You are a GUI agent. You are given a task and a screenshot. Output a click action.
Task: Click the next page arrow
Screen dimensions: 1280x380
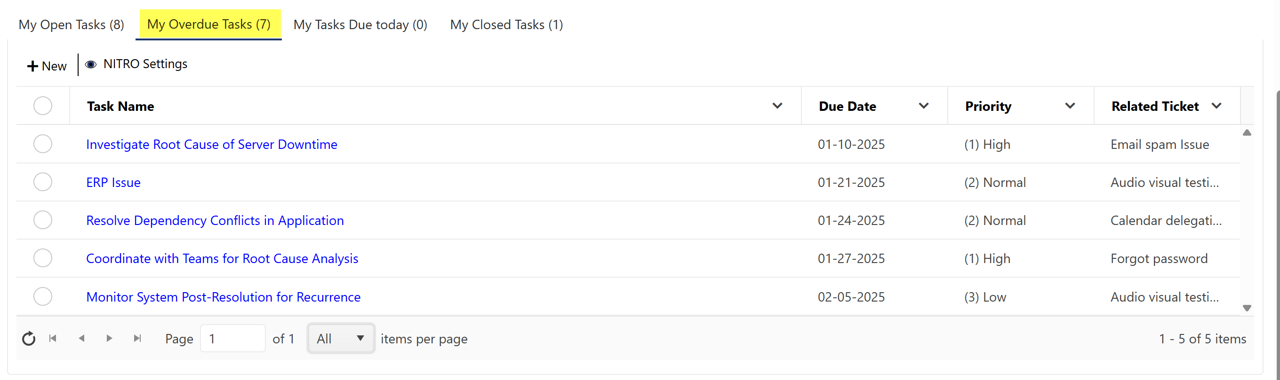click(109, 338)
